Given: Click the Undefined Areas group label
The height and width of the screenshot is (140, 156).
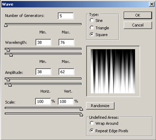Looking at the screenshot, I should click(x=104, y=117).
